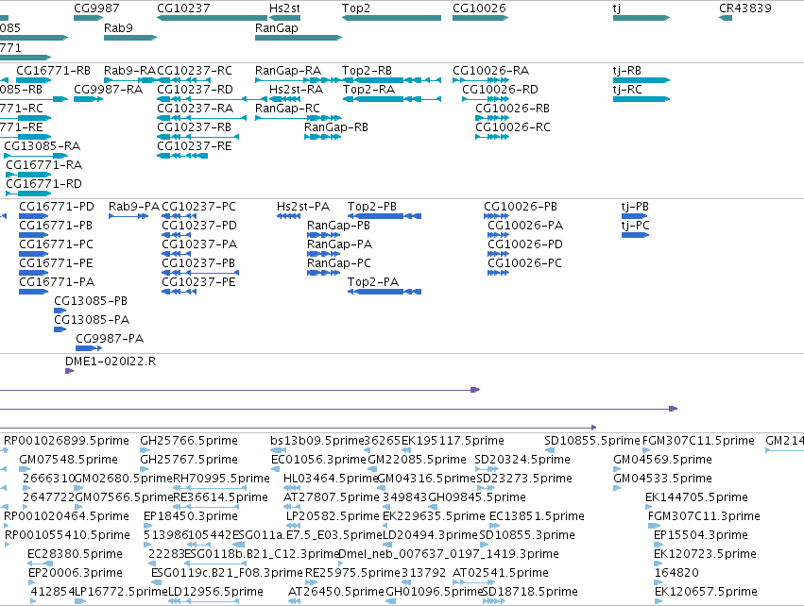Click EST EP20006.3prime
The image size is (804, 606).
point(76,573)
